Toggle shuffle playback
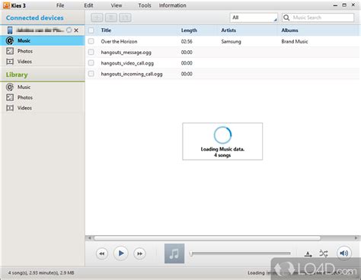Viewport: 361px width, 280px height. tap(324, 253)
